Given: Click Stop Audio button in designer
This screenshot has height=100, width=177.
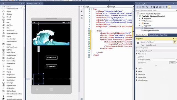Looking at the screenshot, I should 51,66.
